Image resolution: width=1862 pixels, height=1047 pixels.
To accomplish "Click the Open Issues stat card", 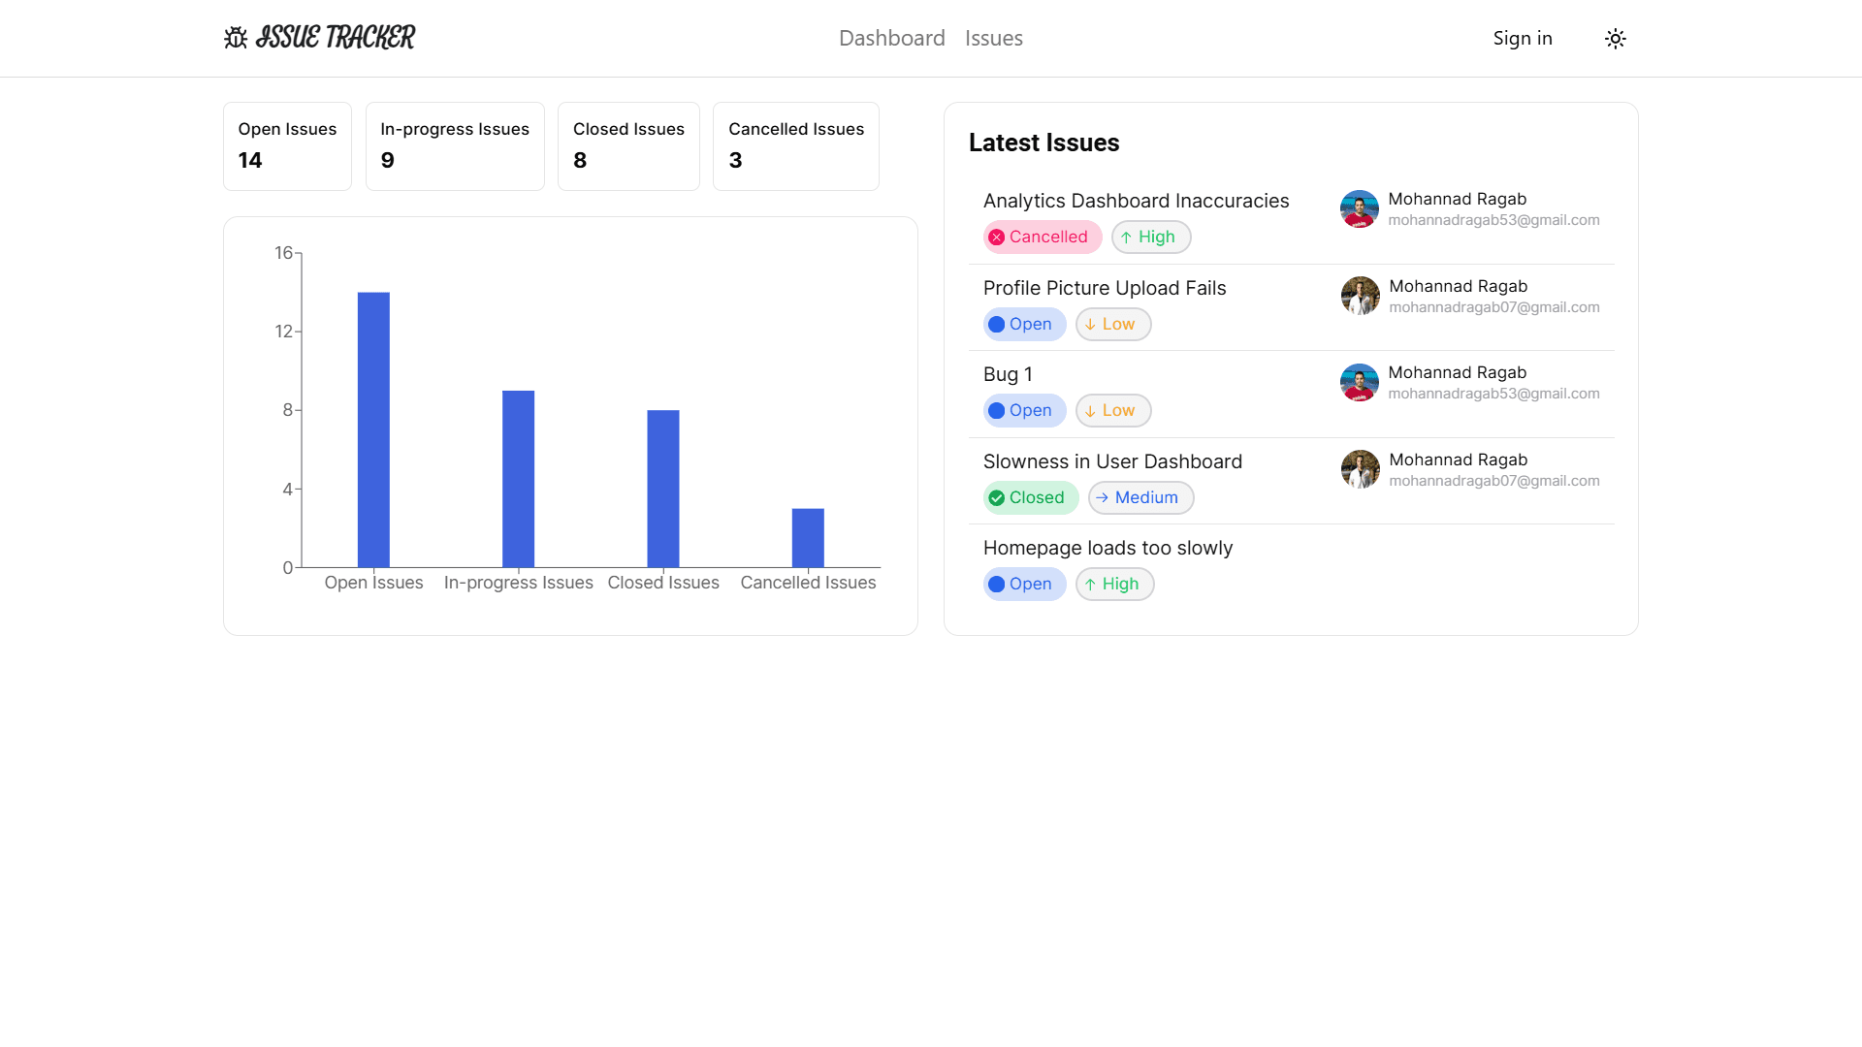I will tap(288, 145).
